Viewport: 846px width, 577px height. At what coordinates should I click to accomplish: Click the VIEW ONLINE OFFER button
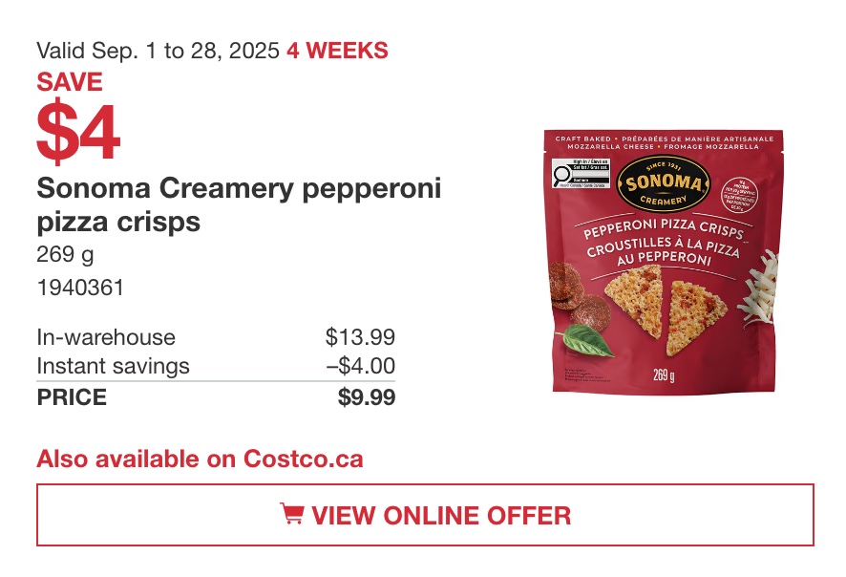425,515
